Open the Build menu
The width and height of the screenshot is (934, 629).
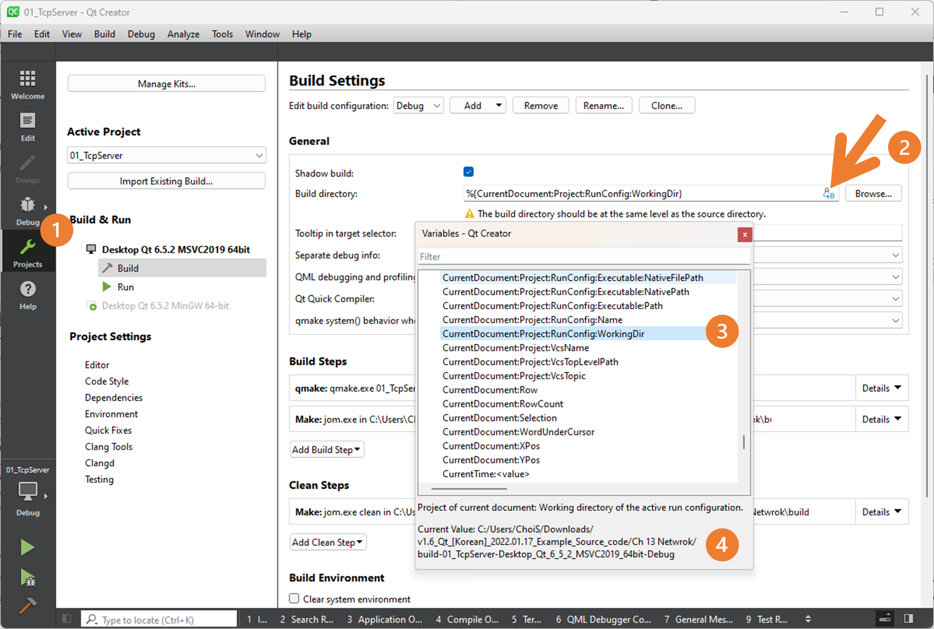105,34
